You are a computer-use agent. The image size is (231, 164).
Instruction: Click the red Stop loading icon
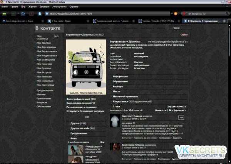click(32, 14)
